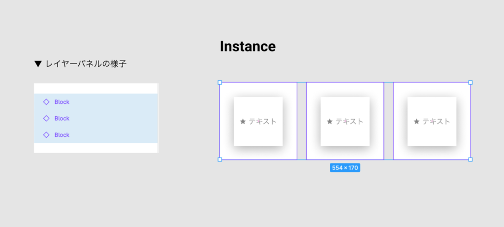Click the diamond icon of the first Block layer
The image size is (504, 227).
point(46,102)
